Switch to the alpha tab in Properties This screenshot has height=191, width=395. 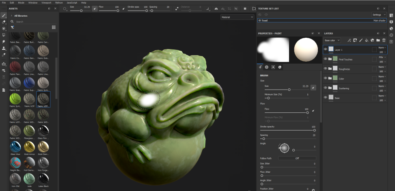click(x=267, y=67)
